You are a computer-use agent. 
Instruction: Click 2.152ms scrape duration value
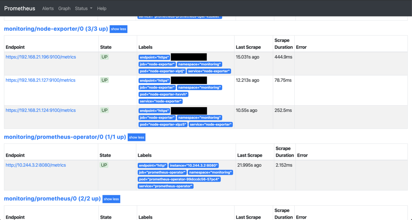coord(285,165)
